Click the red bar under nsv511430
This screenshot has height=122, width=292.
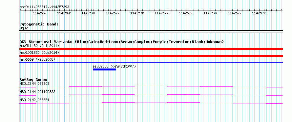(151, 49)
